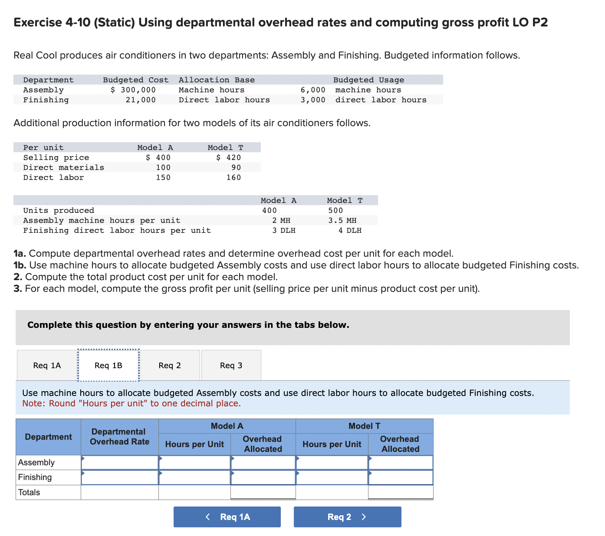Select the currently active Req 1B tab

[x=108, y=365]
